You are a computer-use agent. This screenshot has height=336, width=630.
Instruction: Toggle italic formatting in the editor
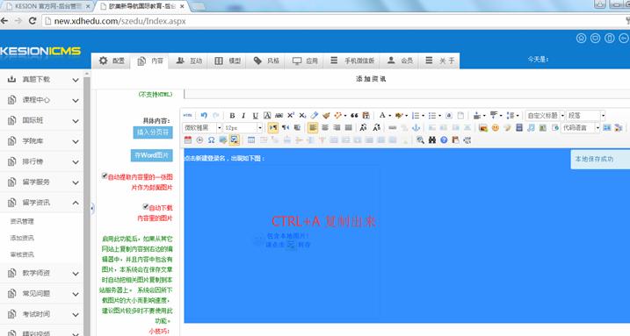point(243,116)
